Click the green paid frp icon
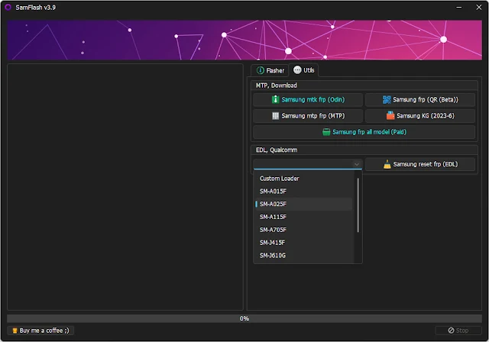The width and height of the screenshot is (489, 342). (x=326, y=132)
